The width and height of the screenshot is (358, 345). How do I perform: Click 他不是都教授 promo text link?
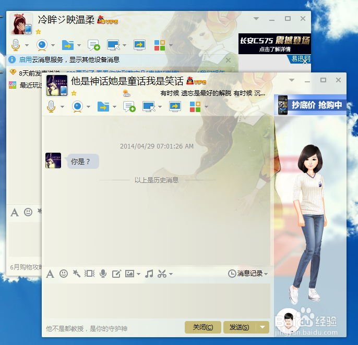click(x=87, y=328)
